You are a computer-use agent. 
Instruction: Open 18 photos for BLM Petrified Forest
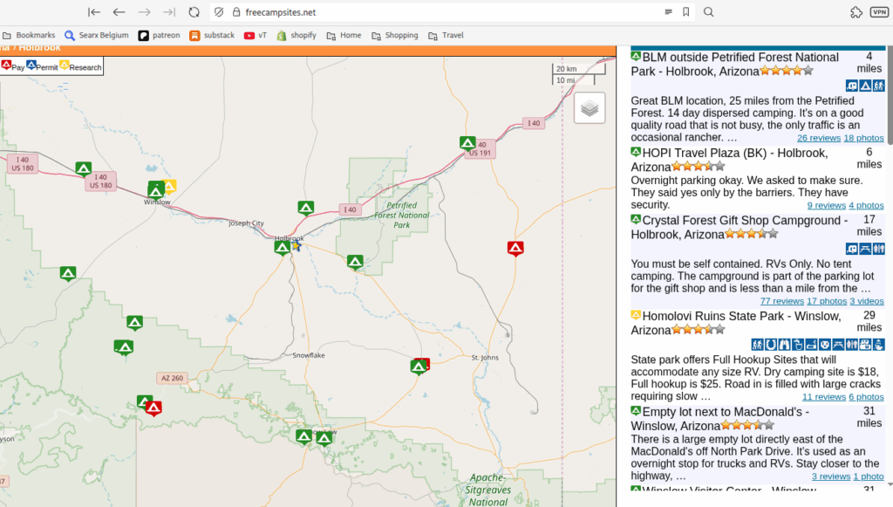click(863, 138)
